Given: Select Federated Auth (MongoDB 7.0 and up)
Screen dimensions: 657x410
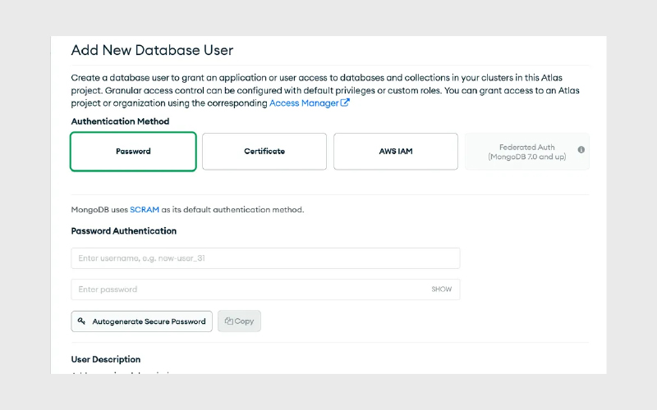Looking at the screenshot, I should [526, 152].
